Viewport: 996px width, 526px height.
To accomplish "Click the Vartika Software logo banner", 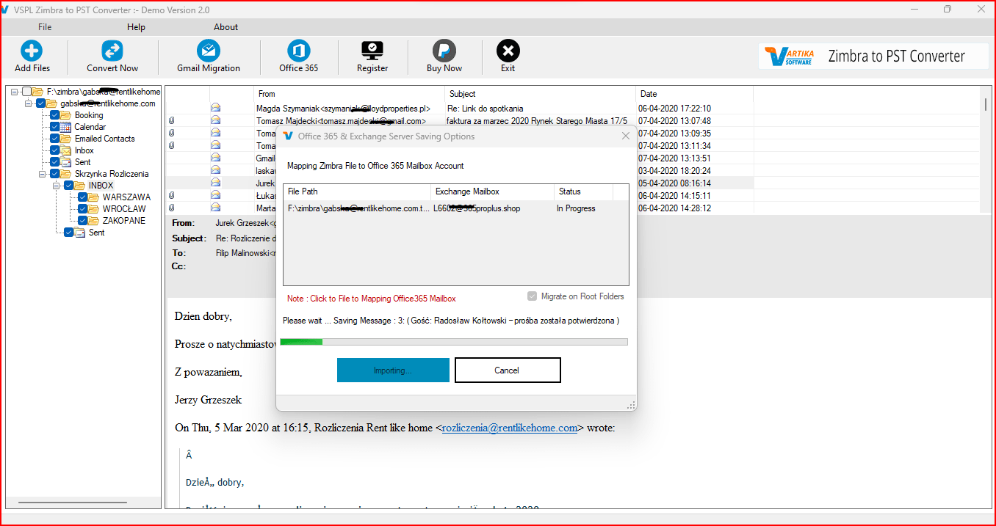I will click(x=873, y=56).
